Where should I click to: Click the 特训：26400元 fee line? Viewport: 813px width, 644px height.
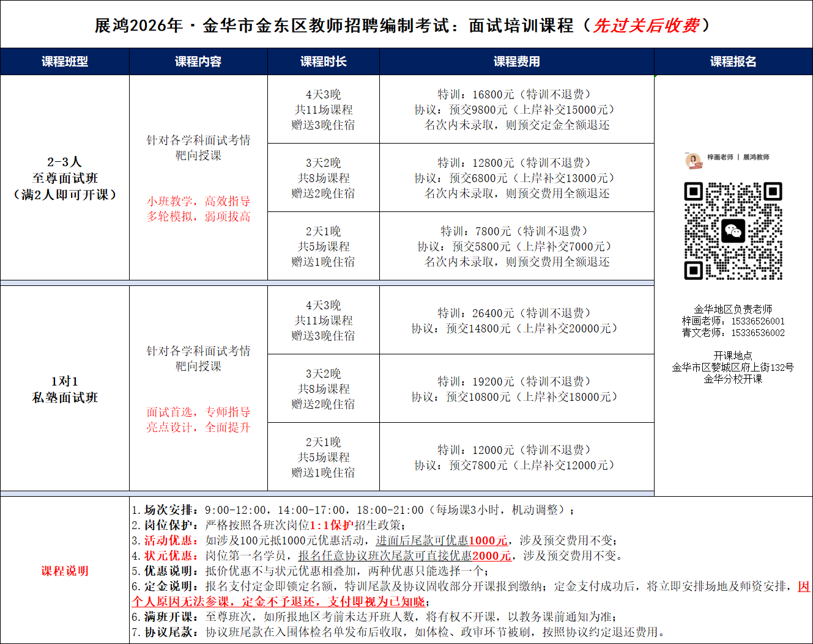click(x=514, y=313)
